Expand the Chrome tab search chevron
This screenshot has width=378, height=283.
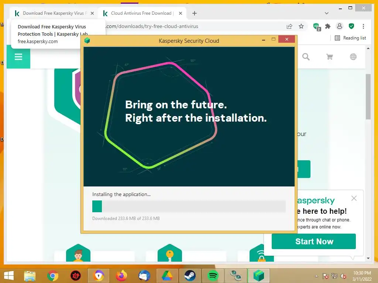pos(326,13)
